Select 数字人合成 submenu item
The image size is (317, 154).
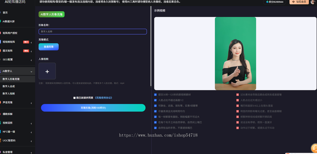click(x=8, y=86)
